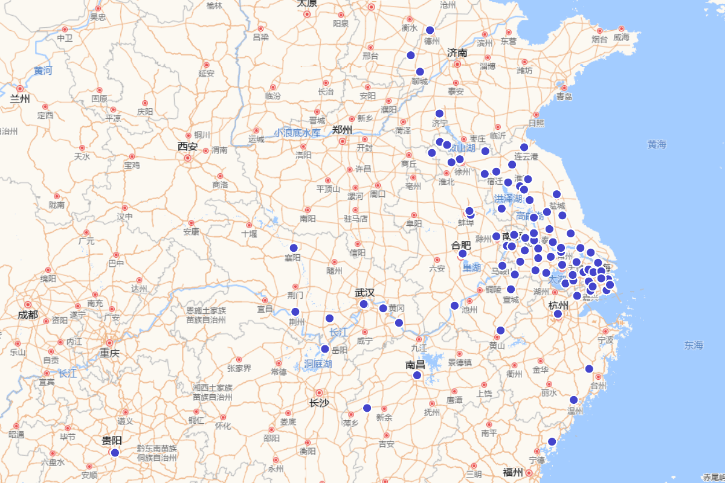Click the Zhengzhou city red circle
This screenshot has width=725, height=483.
[x=343, y=141]
